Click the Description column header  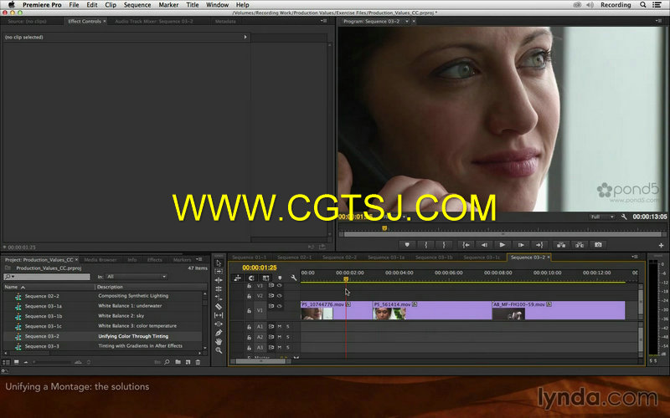click(x=111, y=287)
